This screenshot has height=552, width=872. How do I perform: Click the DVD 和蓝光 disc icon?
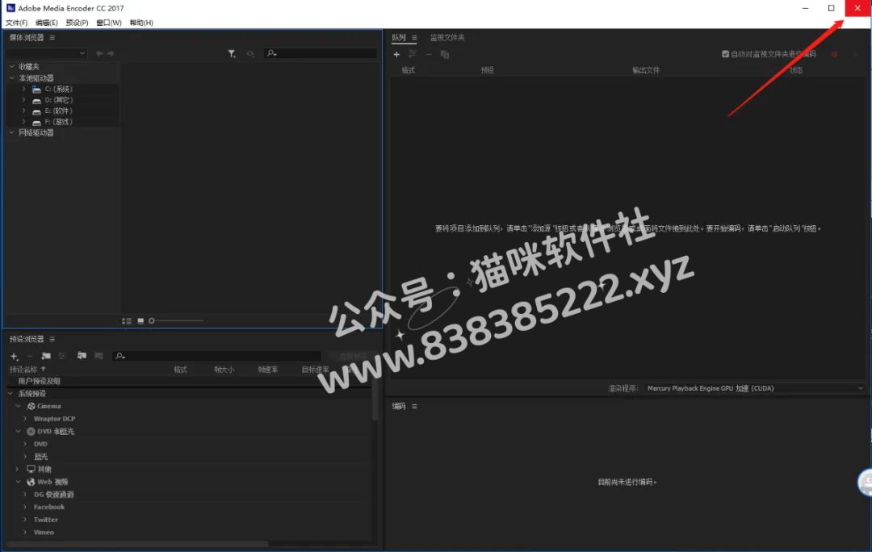(31, 432)
